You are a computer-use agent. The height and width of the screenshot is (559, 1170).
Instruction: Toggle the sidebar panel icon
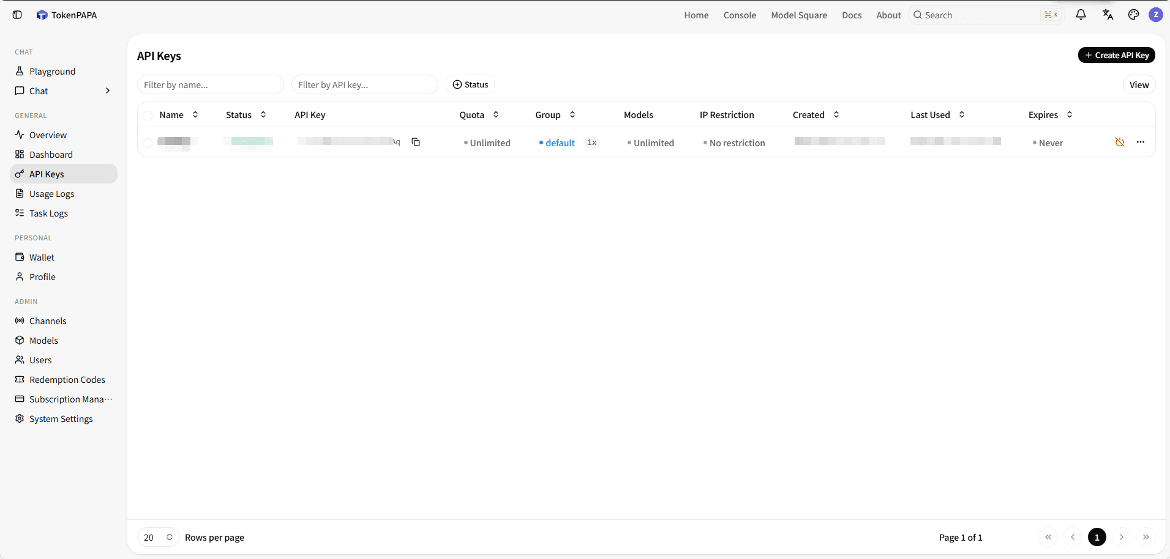(x=17, y=15)
